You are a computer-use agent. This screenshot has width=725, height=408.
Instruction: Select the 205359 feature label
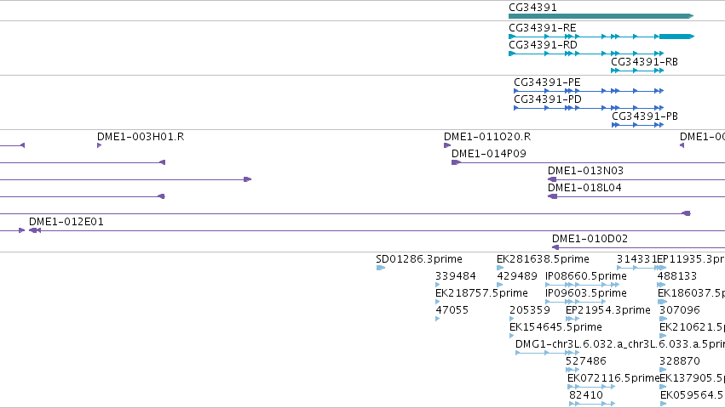click(x=529, y=310)
